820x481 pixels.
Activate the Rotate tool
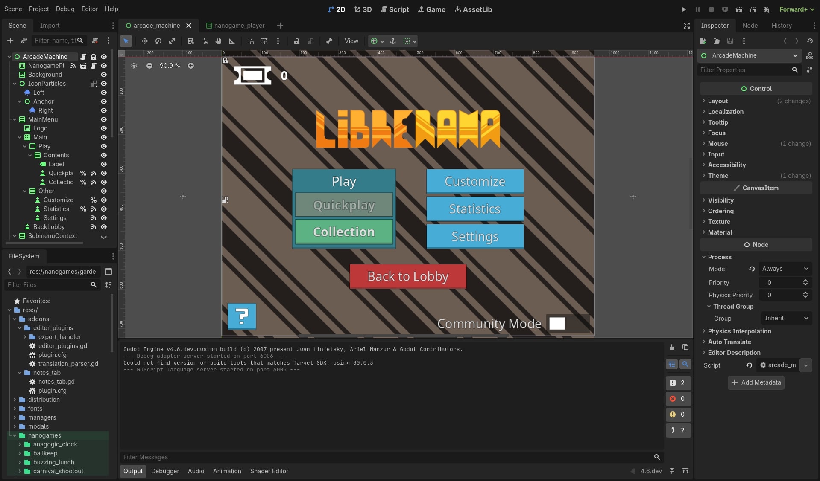click(x=158, y=41)
